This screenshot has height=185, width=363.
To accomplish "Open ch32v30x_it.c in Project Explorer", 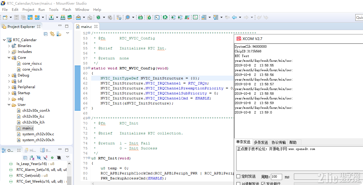I will tap(33, 116).
